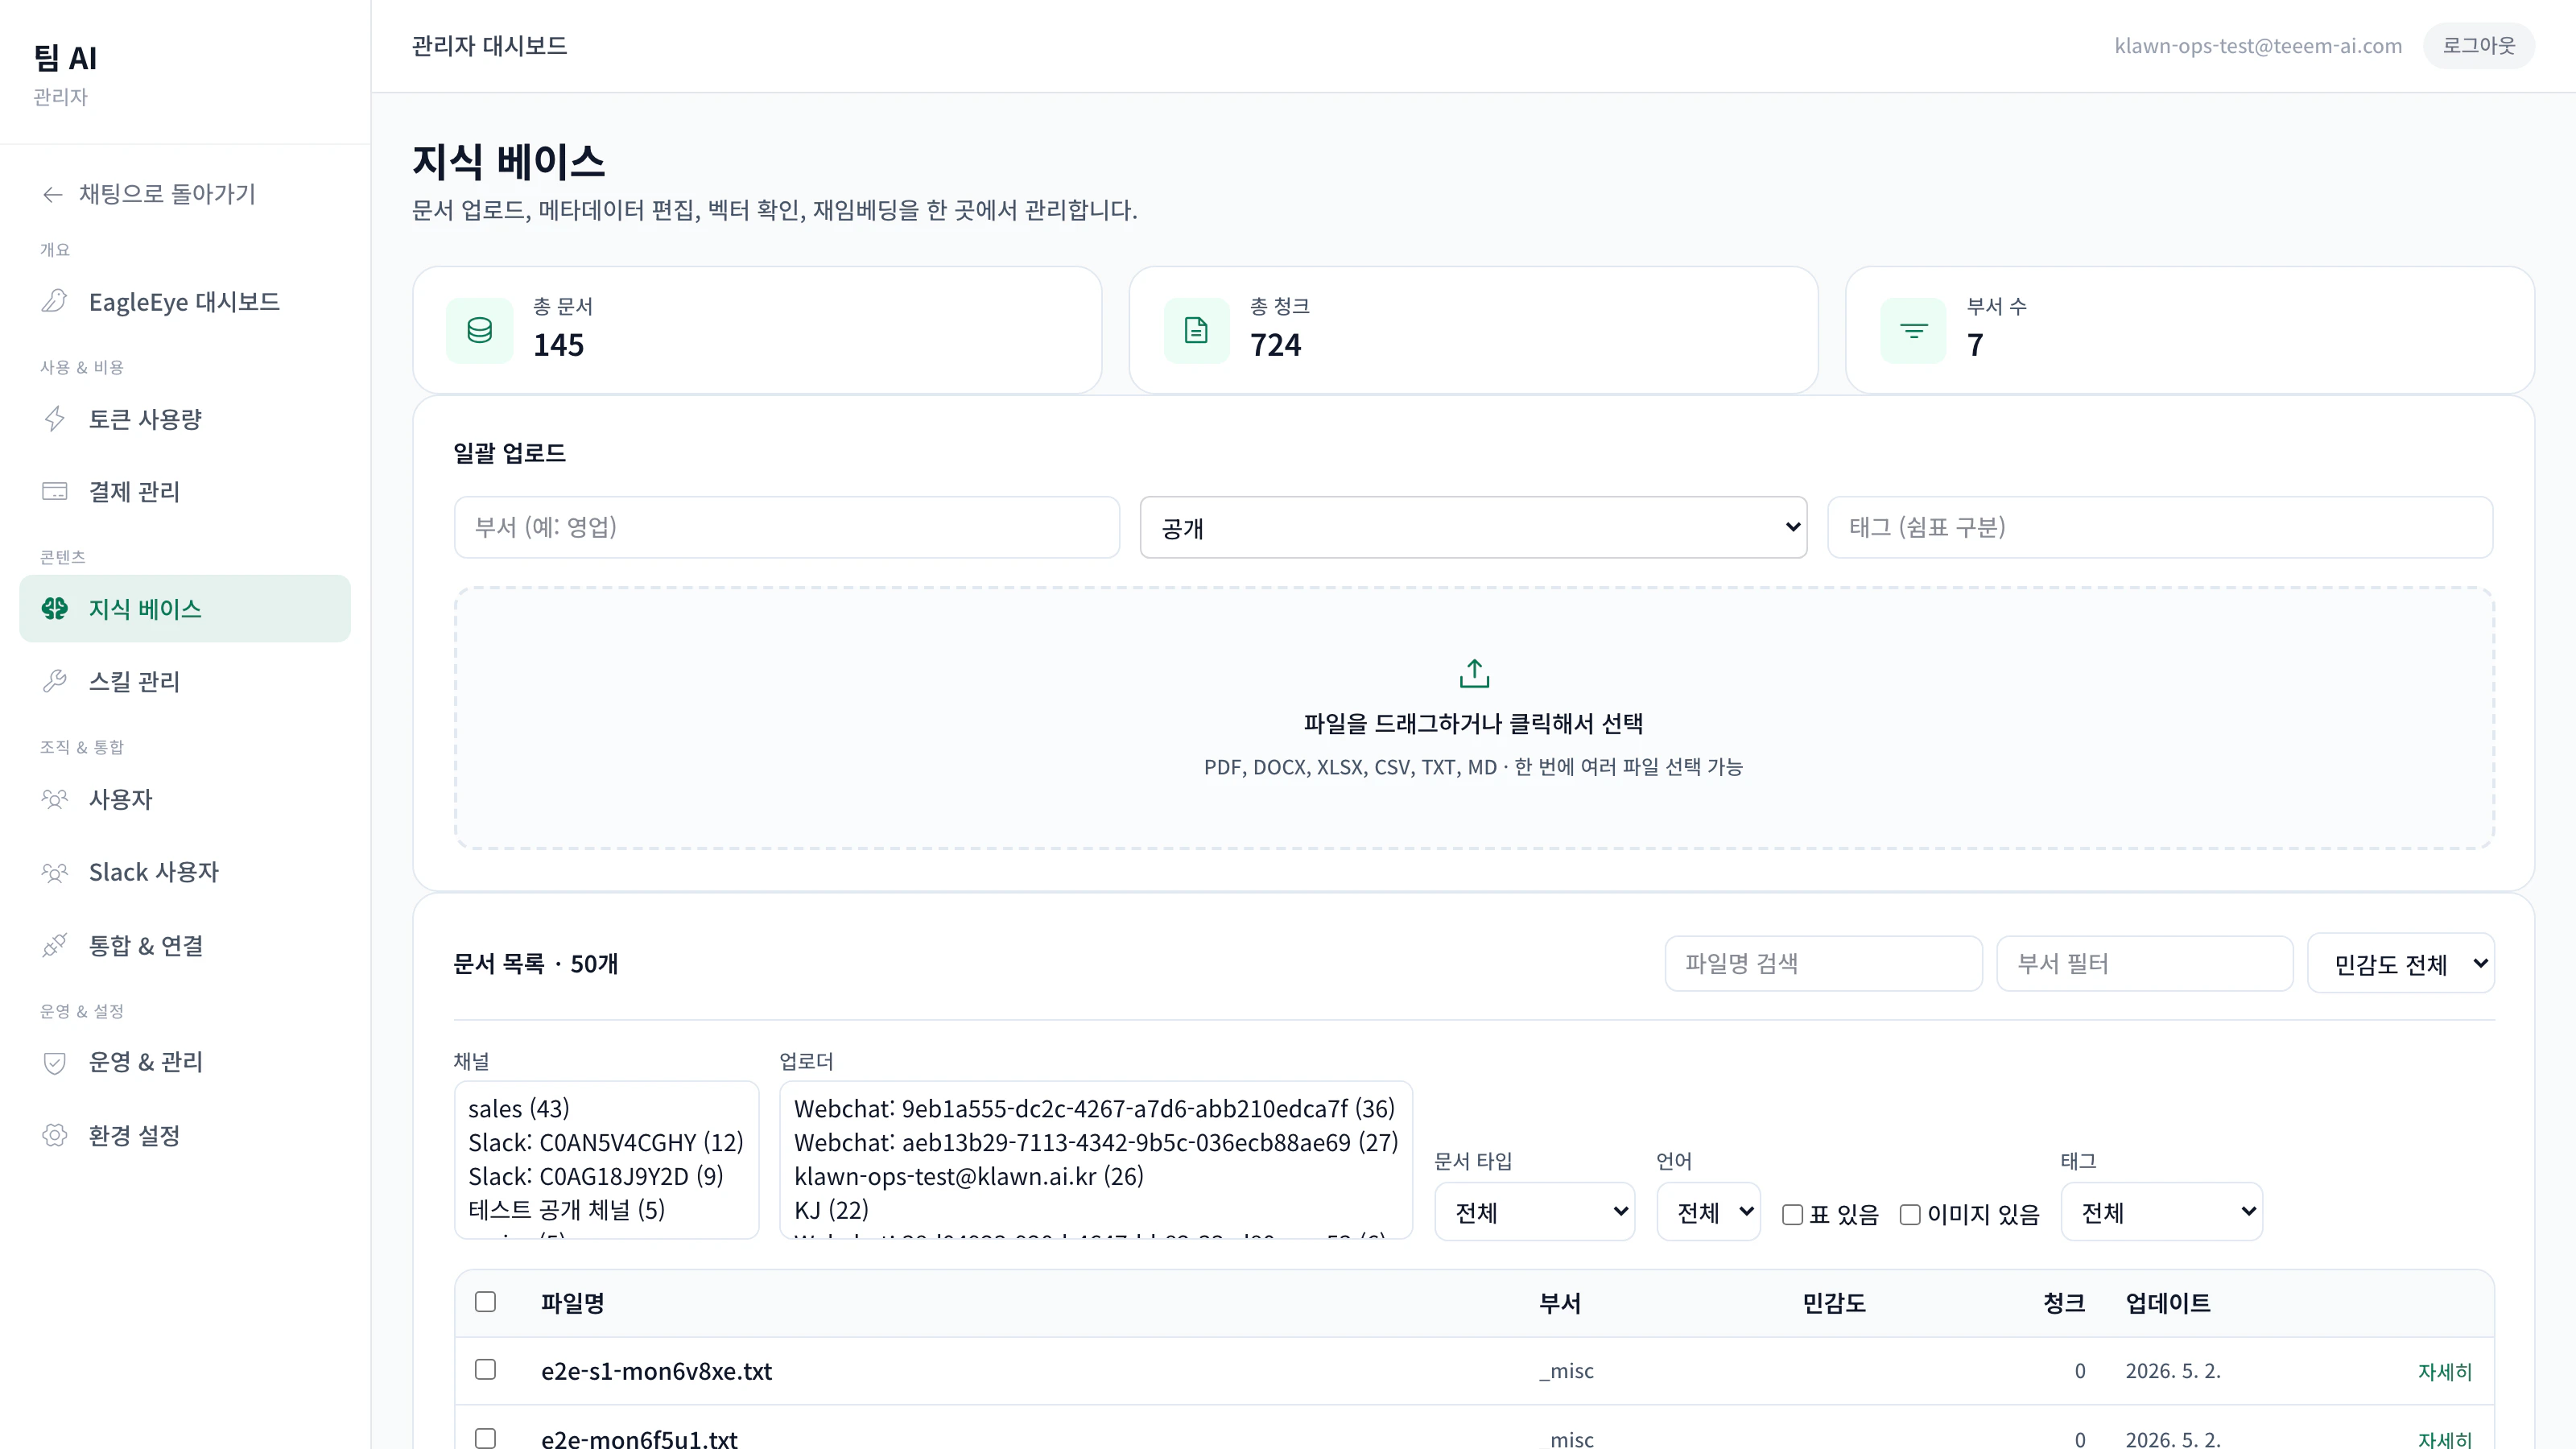Click the filter icon on 부서 수 card
This screenshot has width=2576, height=1449.
(1913, 330)
